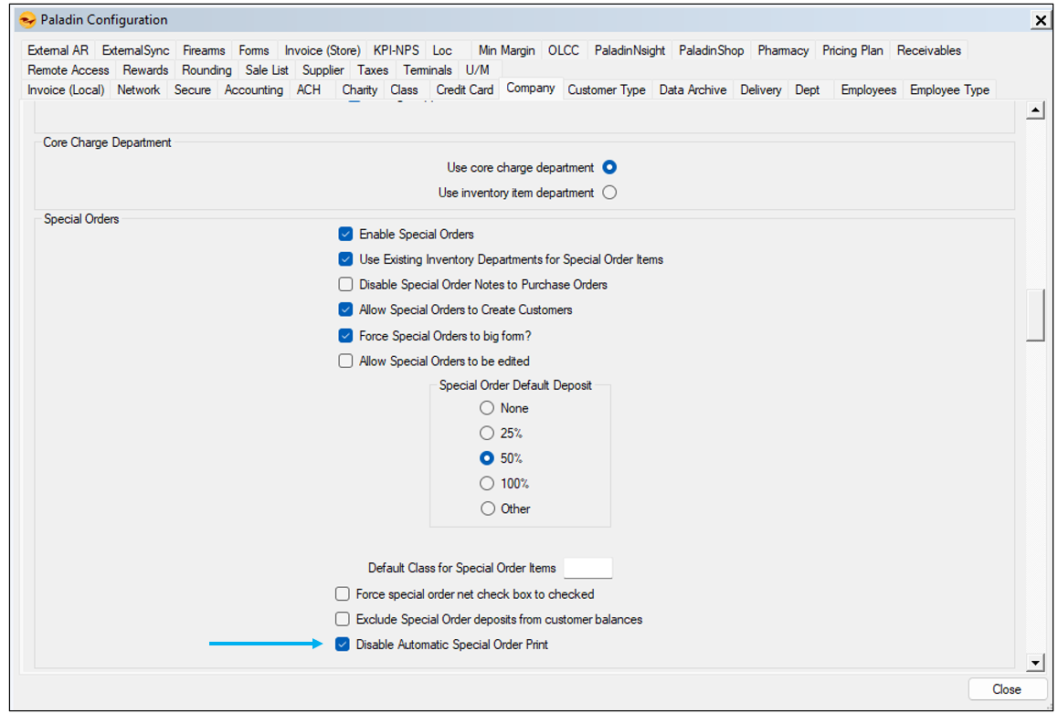Uncheck Disable Automatic Special Order Print
Image resolution: width=1058 pixels, height=713 pixels.
click(343, 645)
